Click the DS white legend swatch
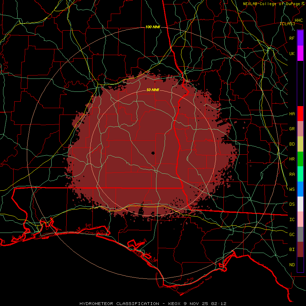306x306 pixels. point(300,204)
